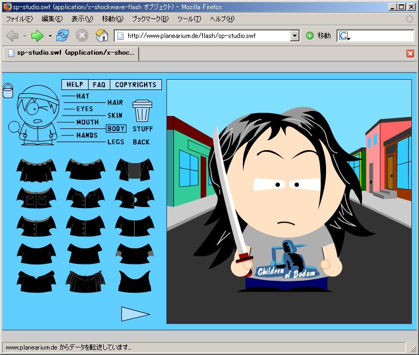The image size is (419, 355).
Task: Select the BODY category
Action: (x=116, y=129)
